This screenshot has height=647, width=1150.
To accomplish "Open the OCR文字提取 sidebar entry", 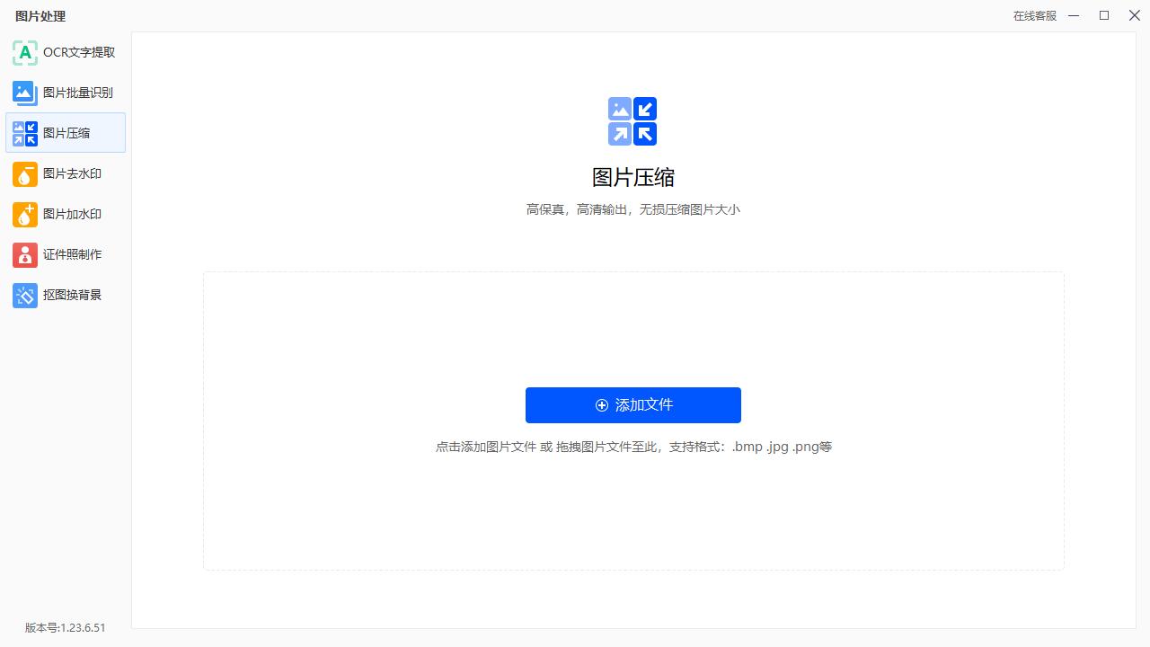I will [66, 52].
